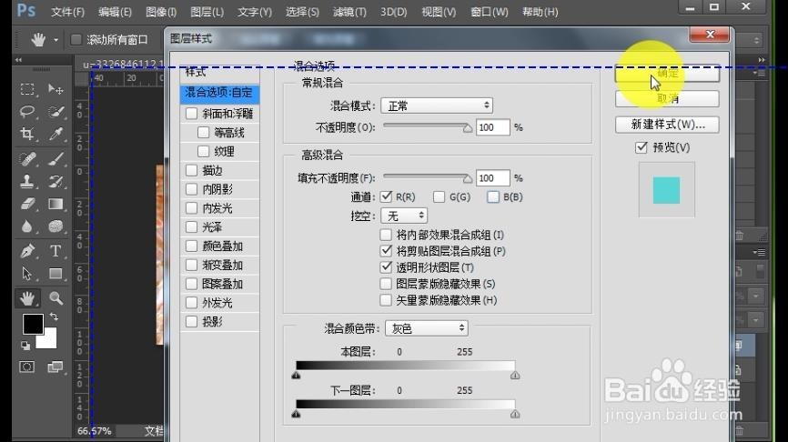This screenshot has width=788, height=442.
Task: Adjust the fill opacity (填充不透明度) slider handle
Action: click(468, 178)
